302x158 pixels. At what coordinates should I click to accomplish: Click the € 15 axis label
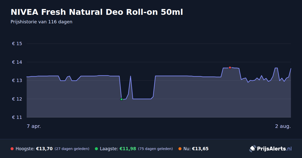(17, 44)
